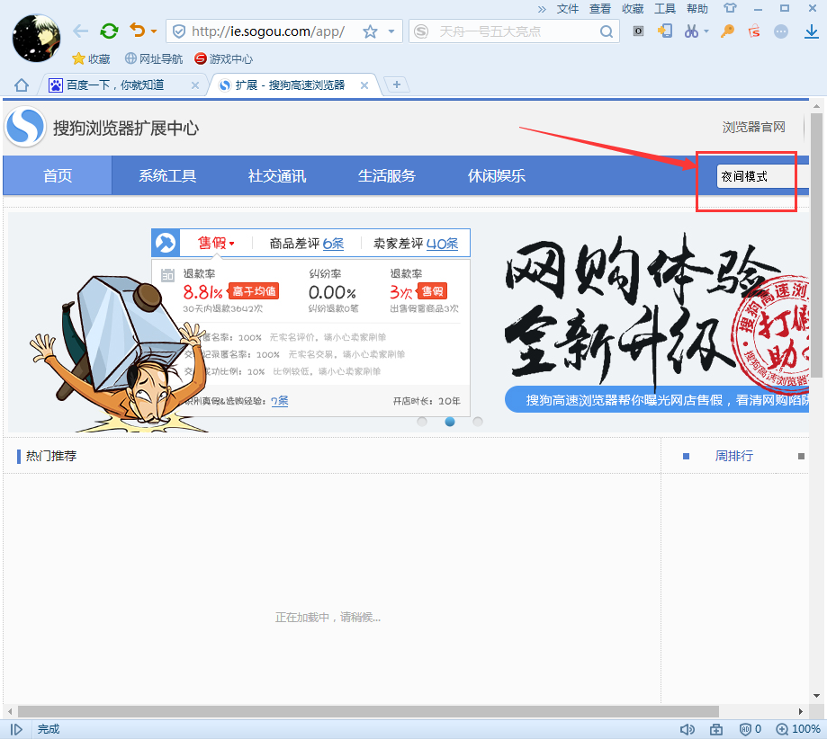Select the active blue carousel dot
This screenshot has width=827, height=739.
450,421
